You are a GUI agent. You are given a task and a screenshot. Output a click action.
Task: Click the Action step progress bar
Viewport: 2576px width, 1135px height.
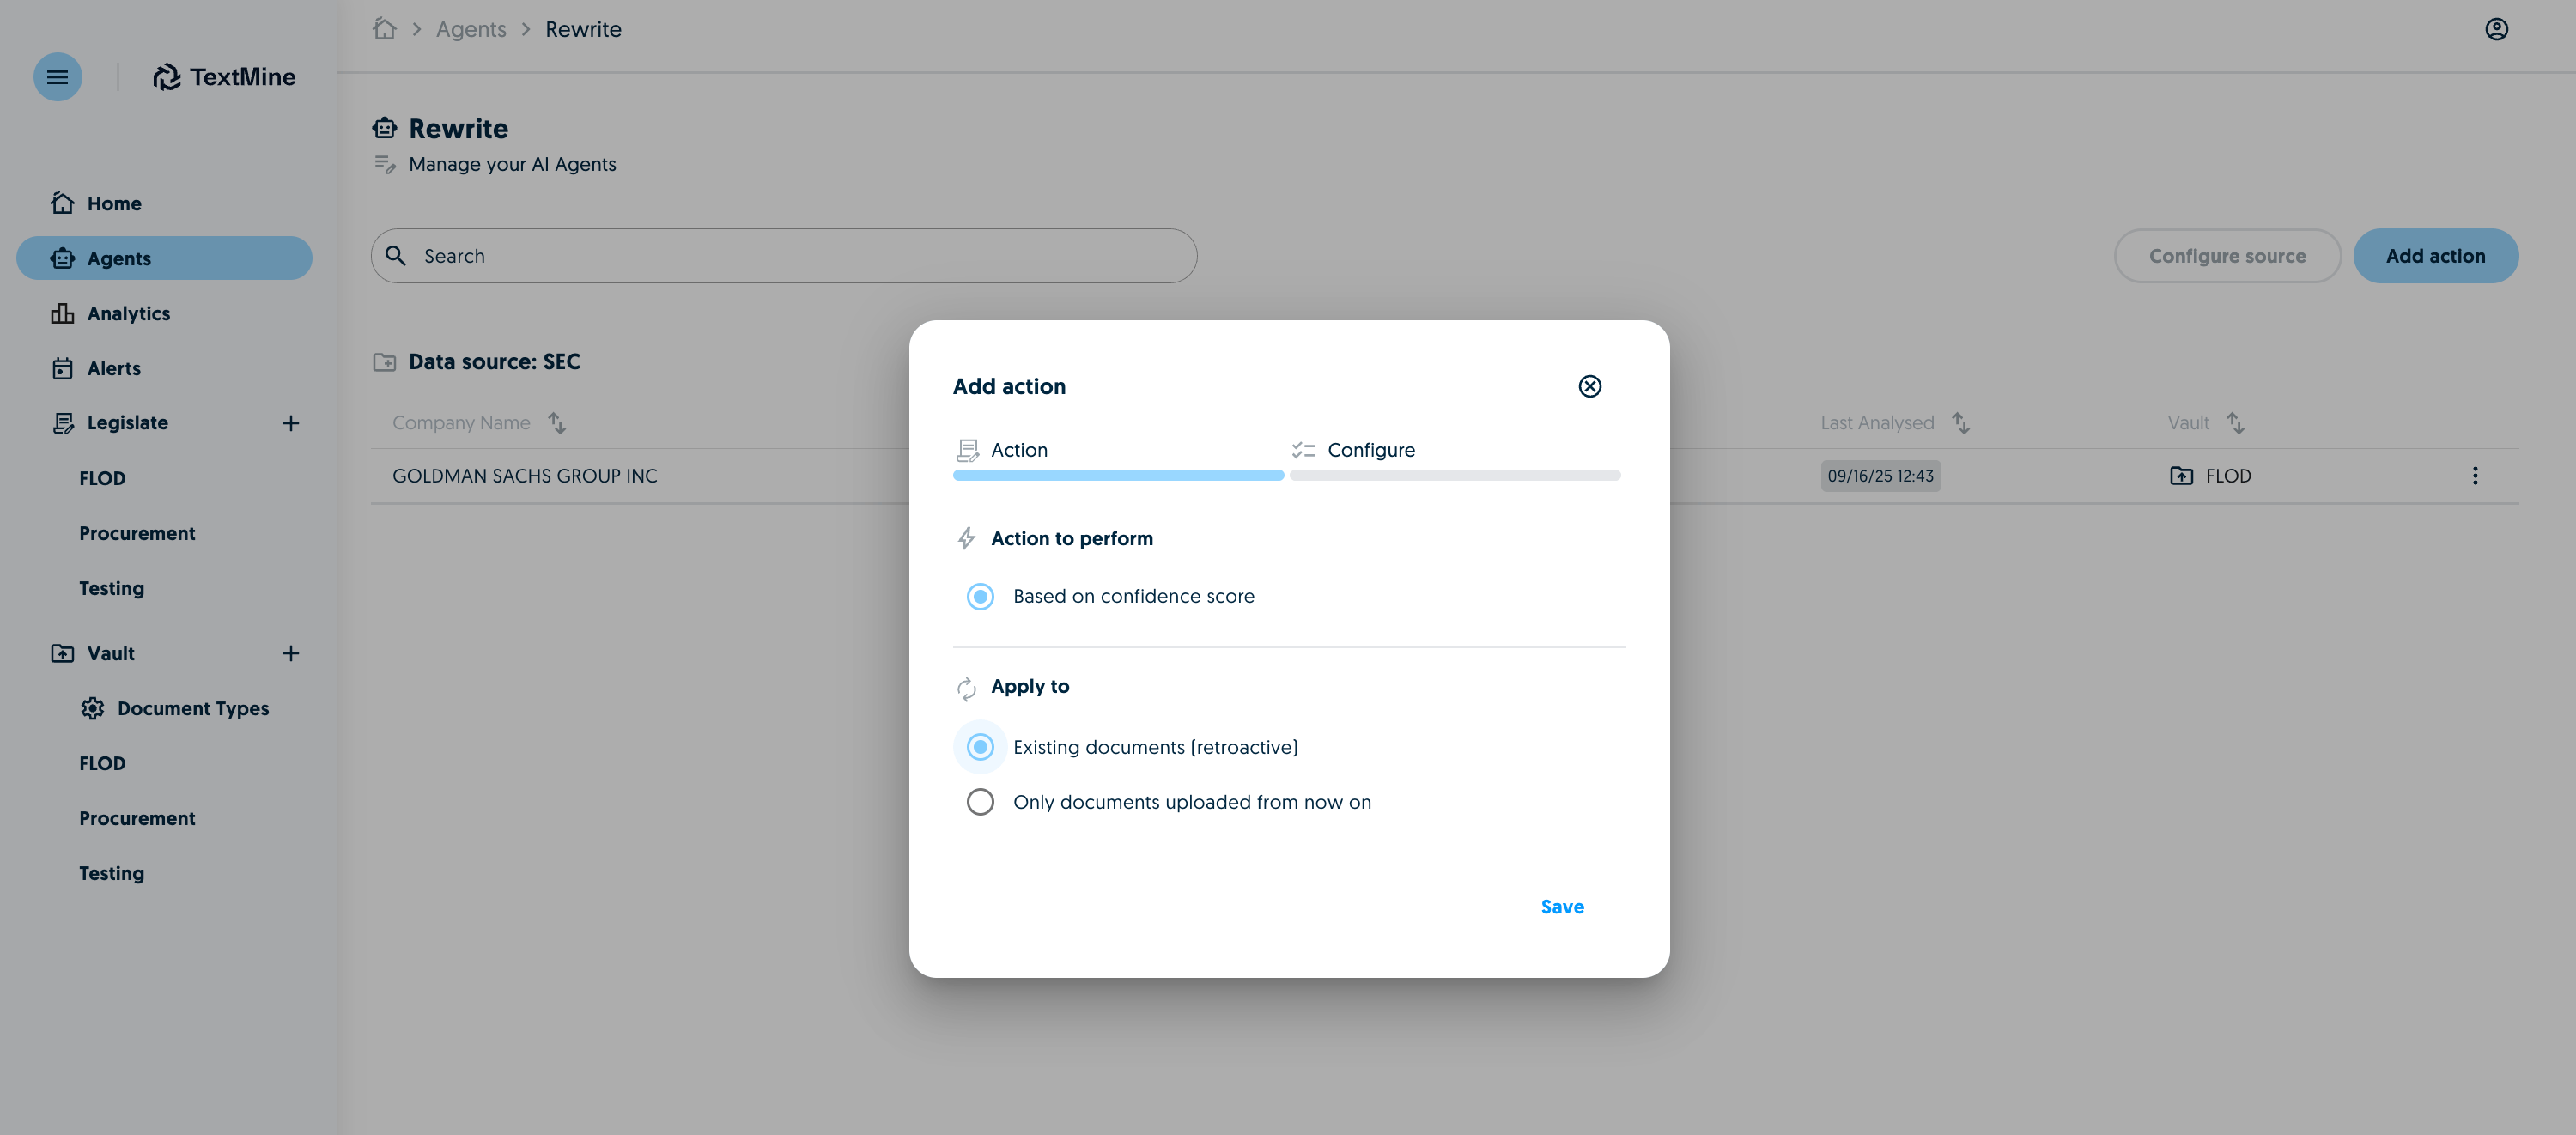pyautogui.click(x=1118, y=476)
